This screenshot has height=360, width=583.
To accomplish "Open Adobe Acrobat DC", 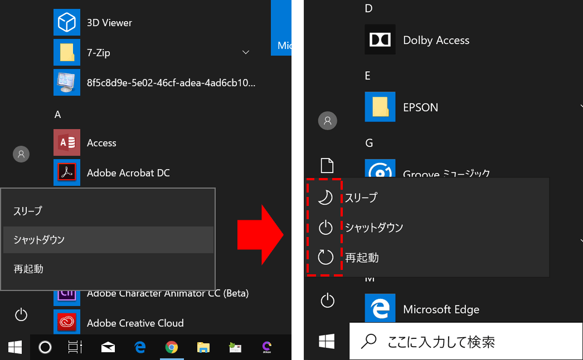I will (x=128, y=173).
